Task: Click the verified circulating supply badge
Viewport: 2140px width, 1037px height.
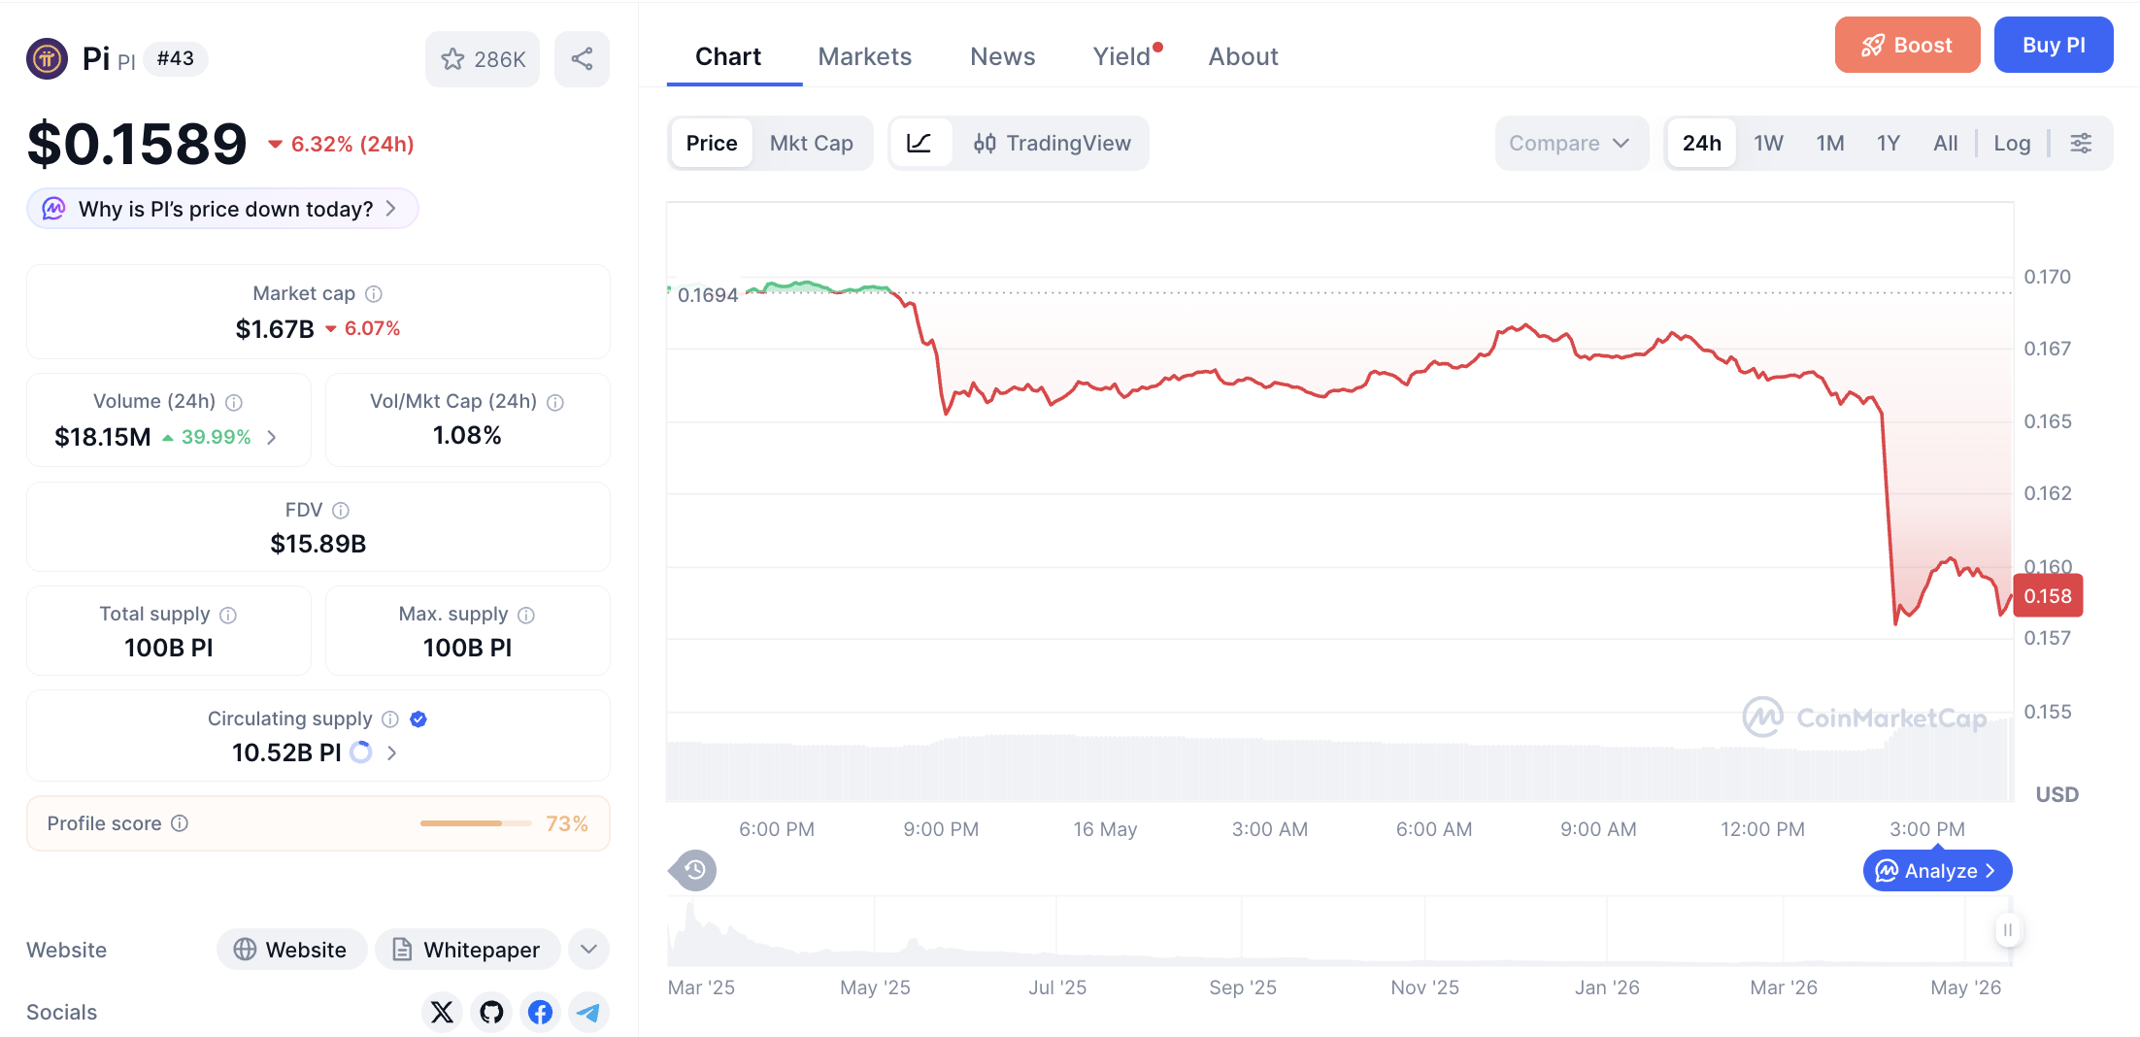Action: click(x=418, y=719)
